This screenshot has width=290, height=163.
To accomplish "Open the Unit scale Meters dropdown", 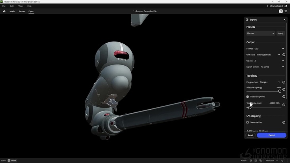I will (268, 55).
